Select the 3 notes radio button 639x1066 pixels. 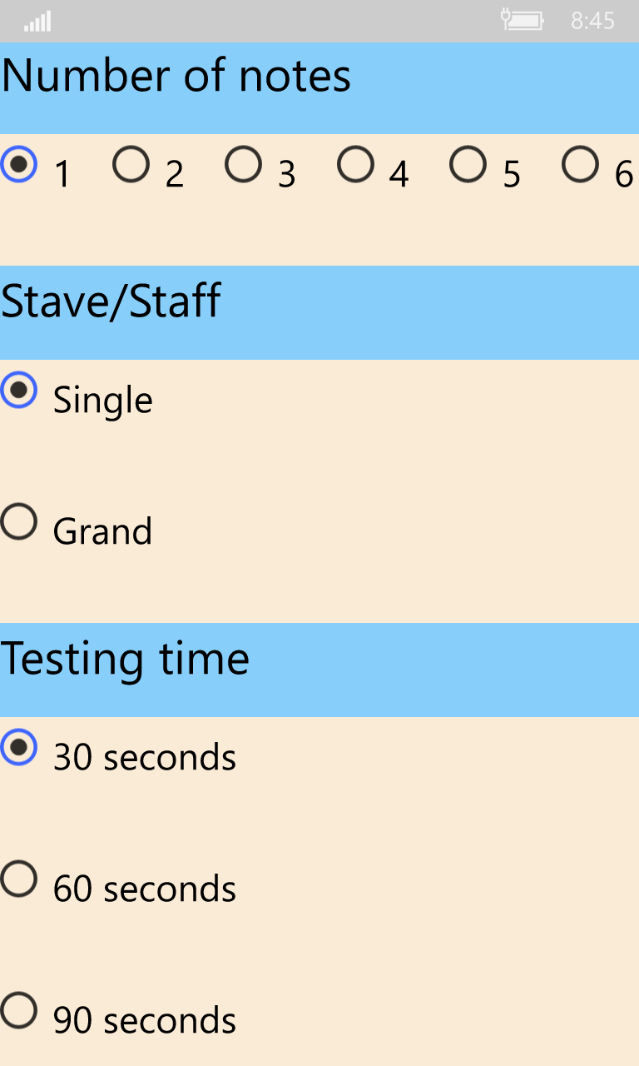[x=243, y=164]
